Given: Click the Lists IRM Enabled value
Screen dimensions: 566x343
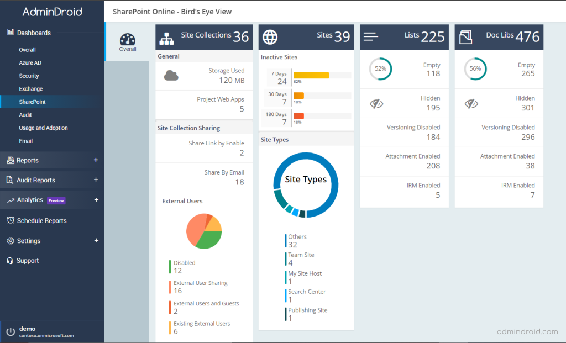Looking at the screenshot, I should point(438,195).
